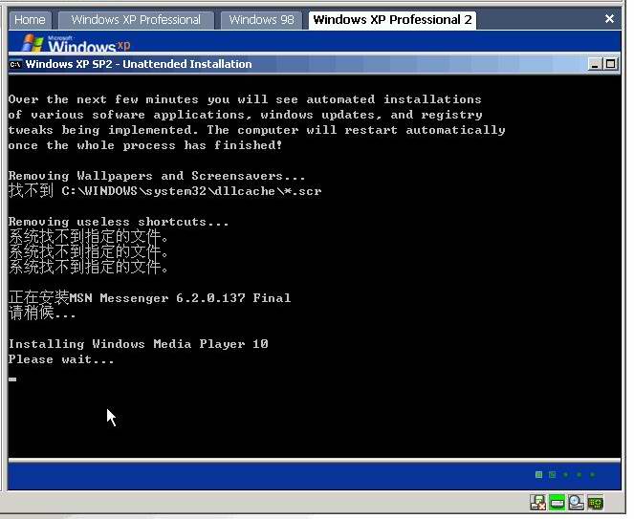Maximize the Unattended Installation console window
634x519 pixels.
coord(610,64)
